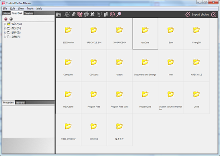Select the $RECYCLE.BIN folder
This screenshot has height=156, width=220.
pos(94,34)
